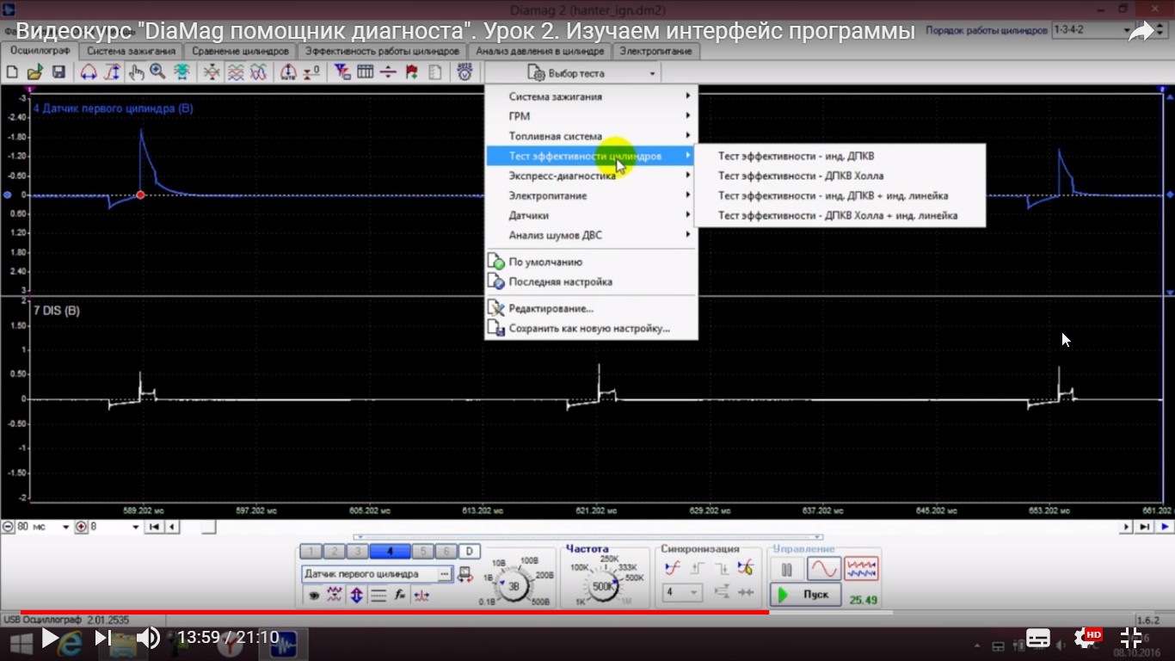Expand Система зажигания submenu
This screenshot has width=1175, height=661.
tap(591, 96)
